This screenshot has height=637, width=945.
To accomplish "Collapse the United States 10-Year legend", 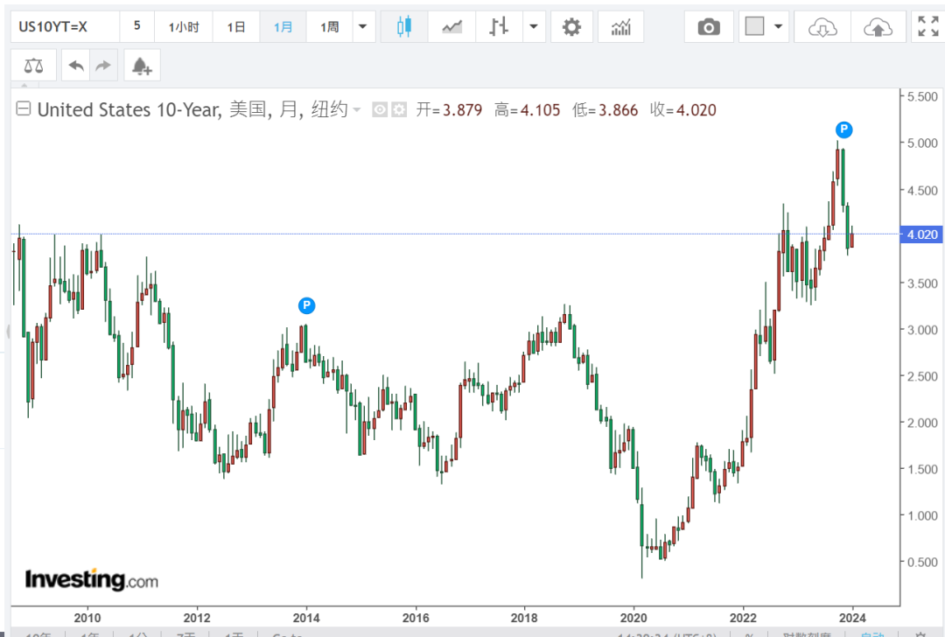I will pos(24,109).
